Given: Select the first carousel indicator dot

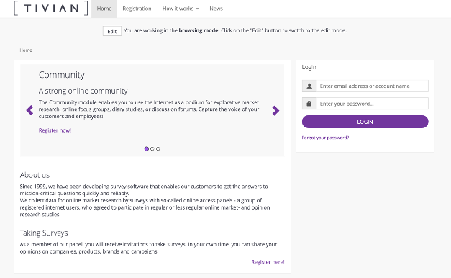Looking at the screenshot, I should point(147,148).
